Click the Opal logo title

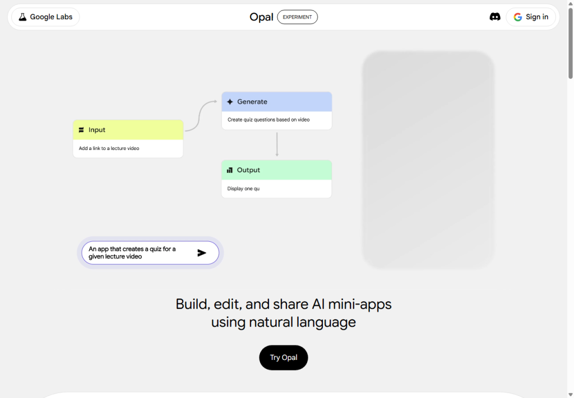[x=261, y=17]
